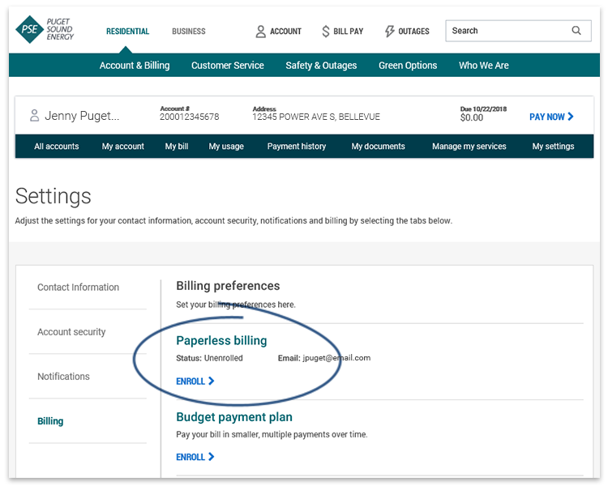The image size is (608, 486).
Task: Select the My account tab
Action: click(123, 146)
